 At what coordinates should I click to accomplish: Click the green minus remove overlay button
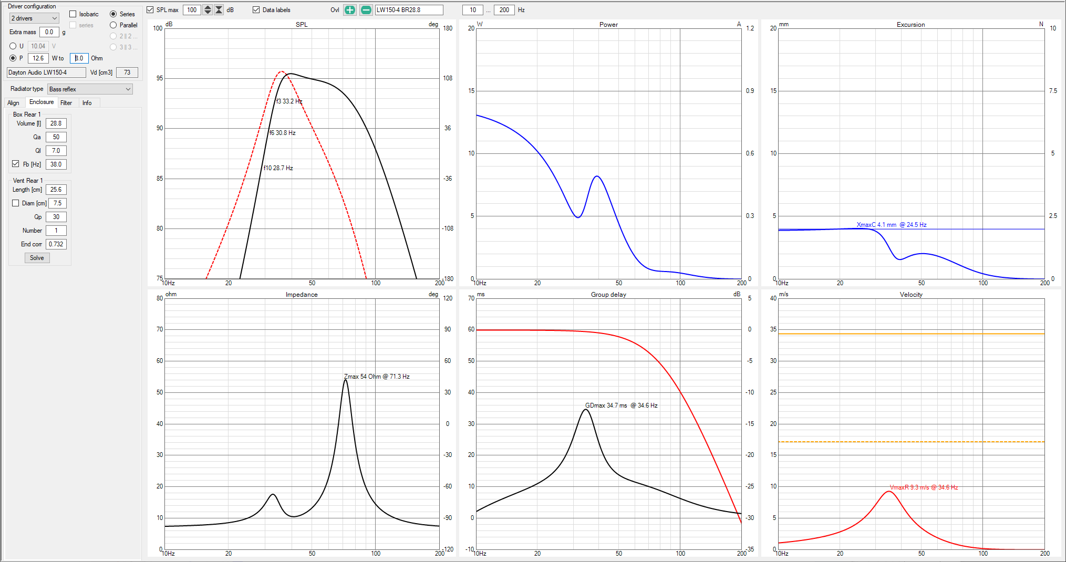pyautogui.click(x=366, y=10)
